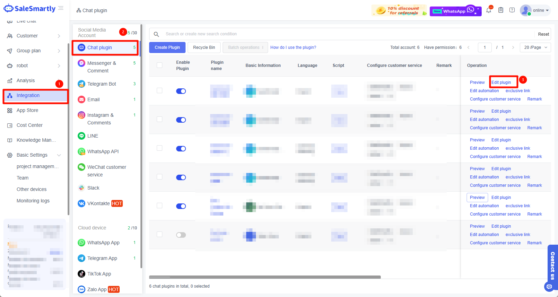Collapse the sidebar with hamburger icon
558x297 pixels.
point(61,8)
